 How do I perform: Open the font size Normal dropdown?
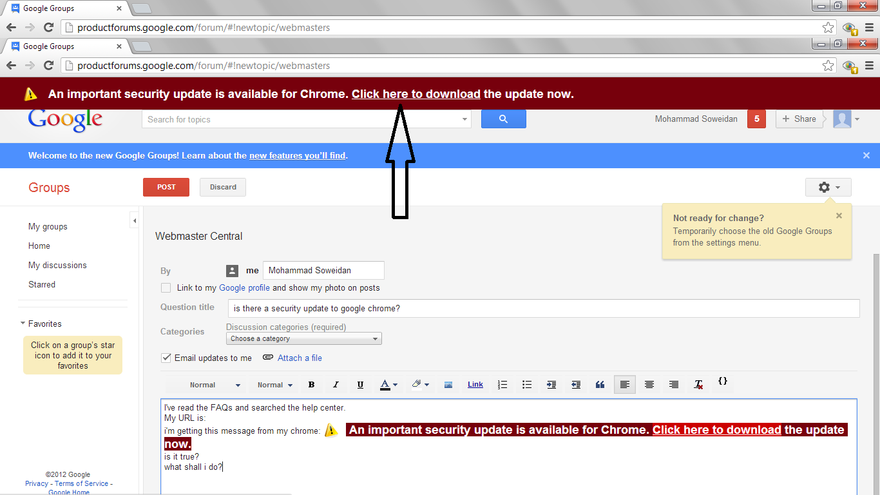point(275,385)
